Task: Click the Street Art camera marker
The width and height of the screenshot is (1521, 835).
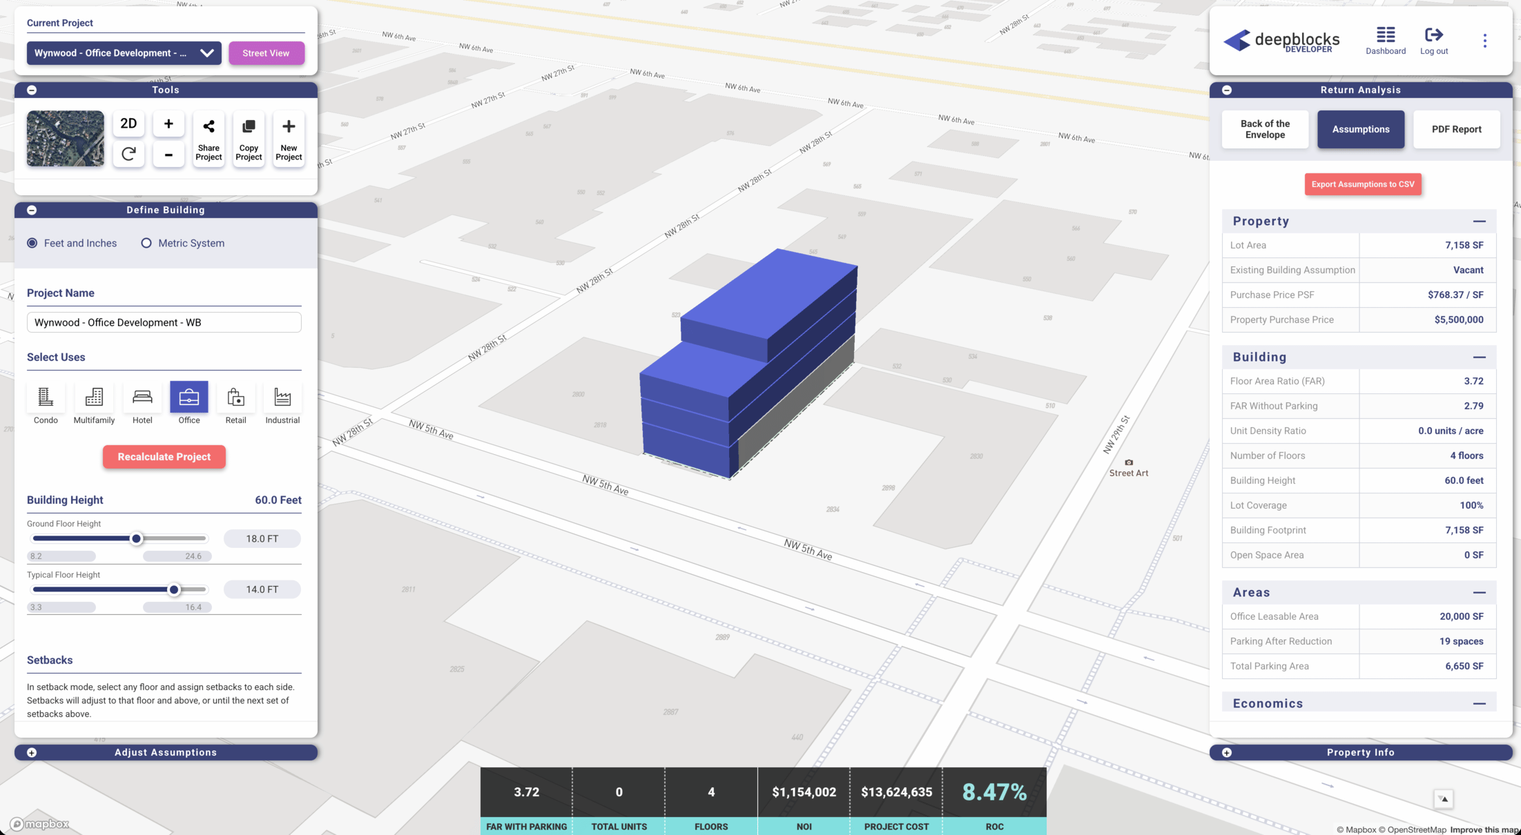Action: pos(1129,463)
